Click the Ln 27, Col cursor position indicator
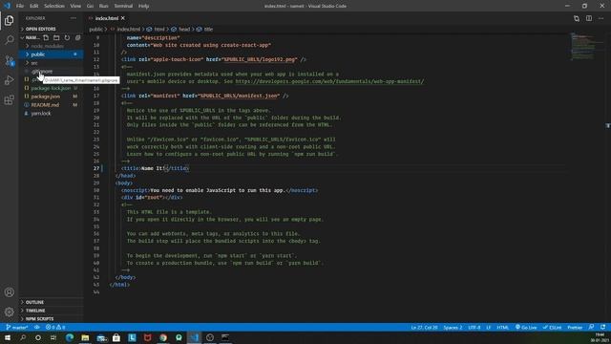Image resolution: width=611 pixels, height=344 pixels. pos(424,327)
